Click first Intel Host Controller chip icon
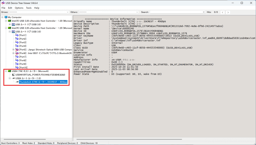 pyautogui.click(x=10, y=21)
